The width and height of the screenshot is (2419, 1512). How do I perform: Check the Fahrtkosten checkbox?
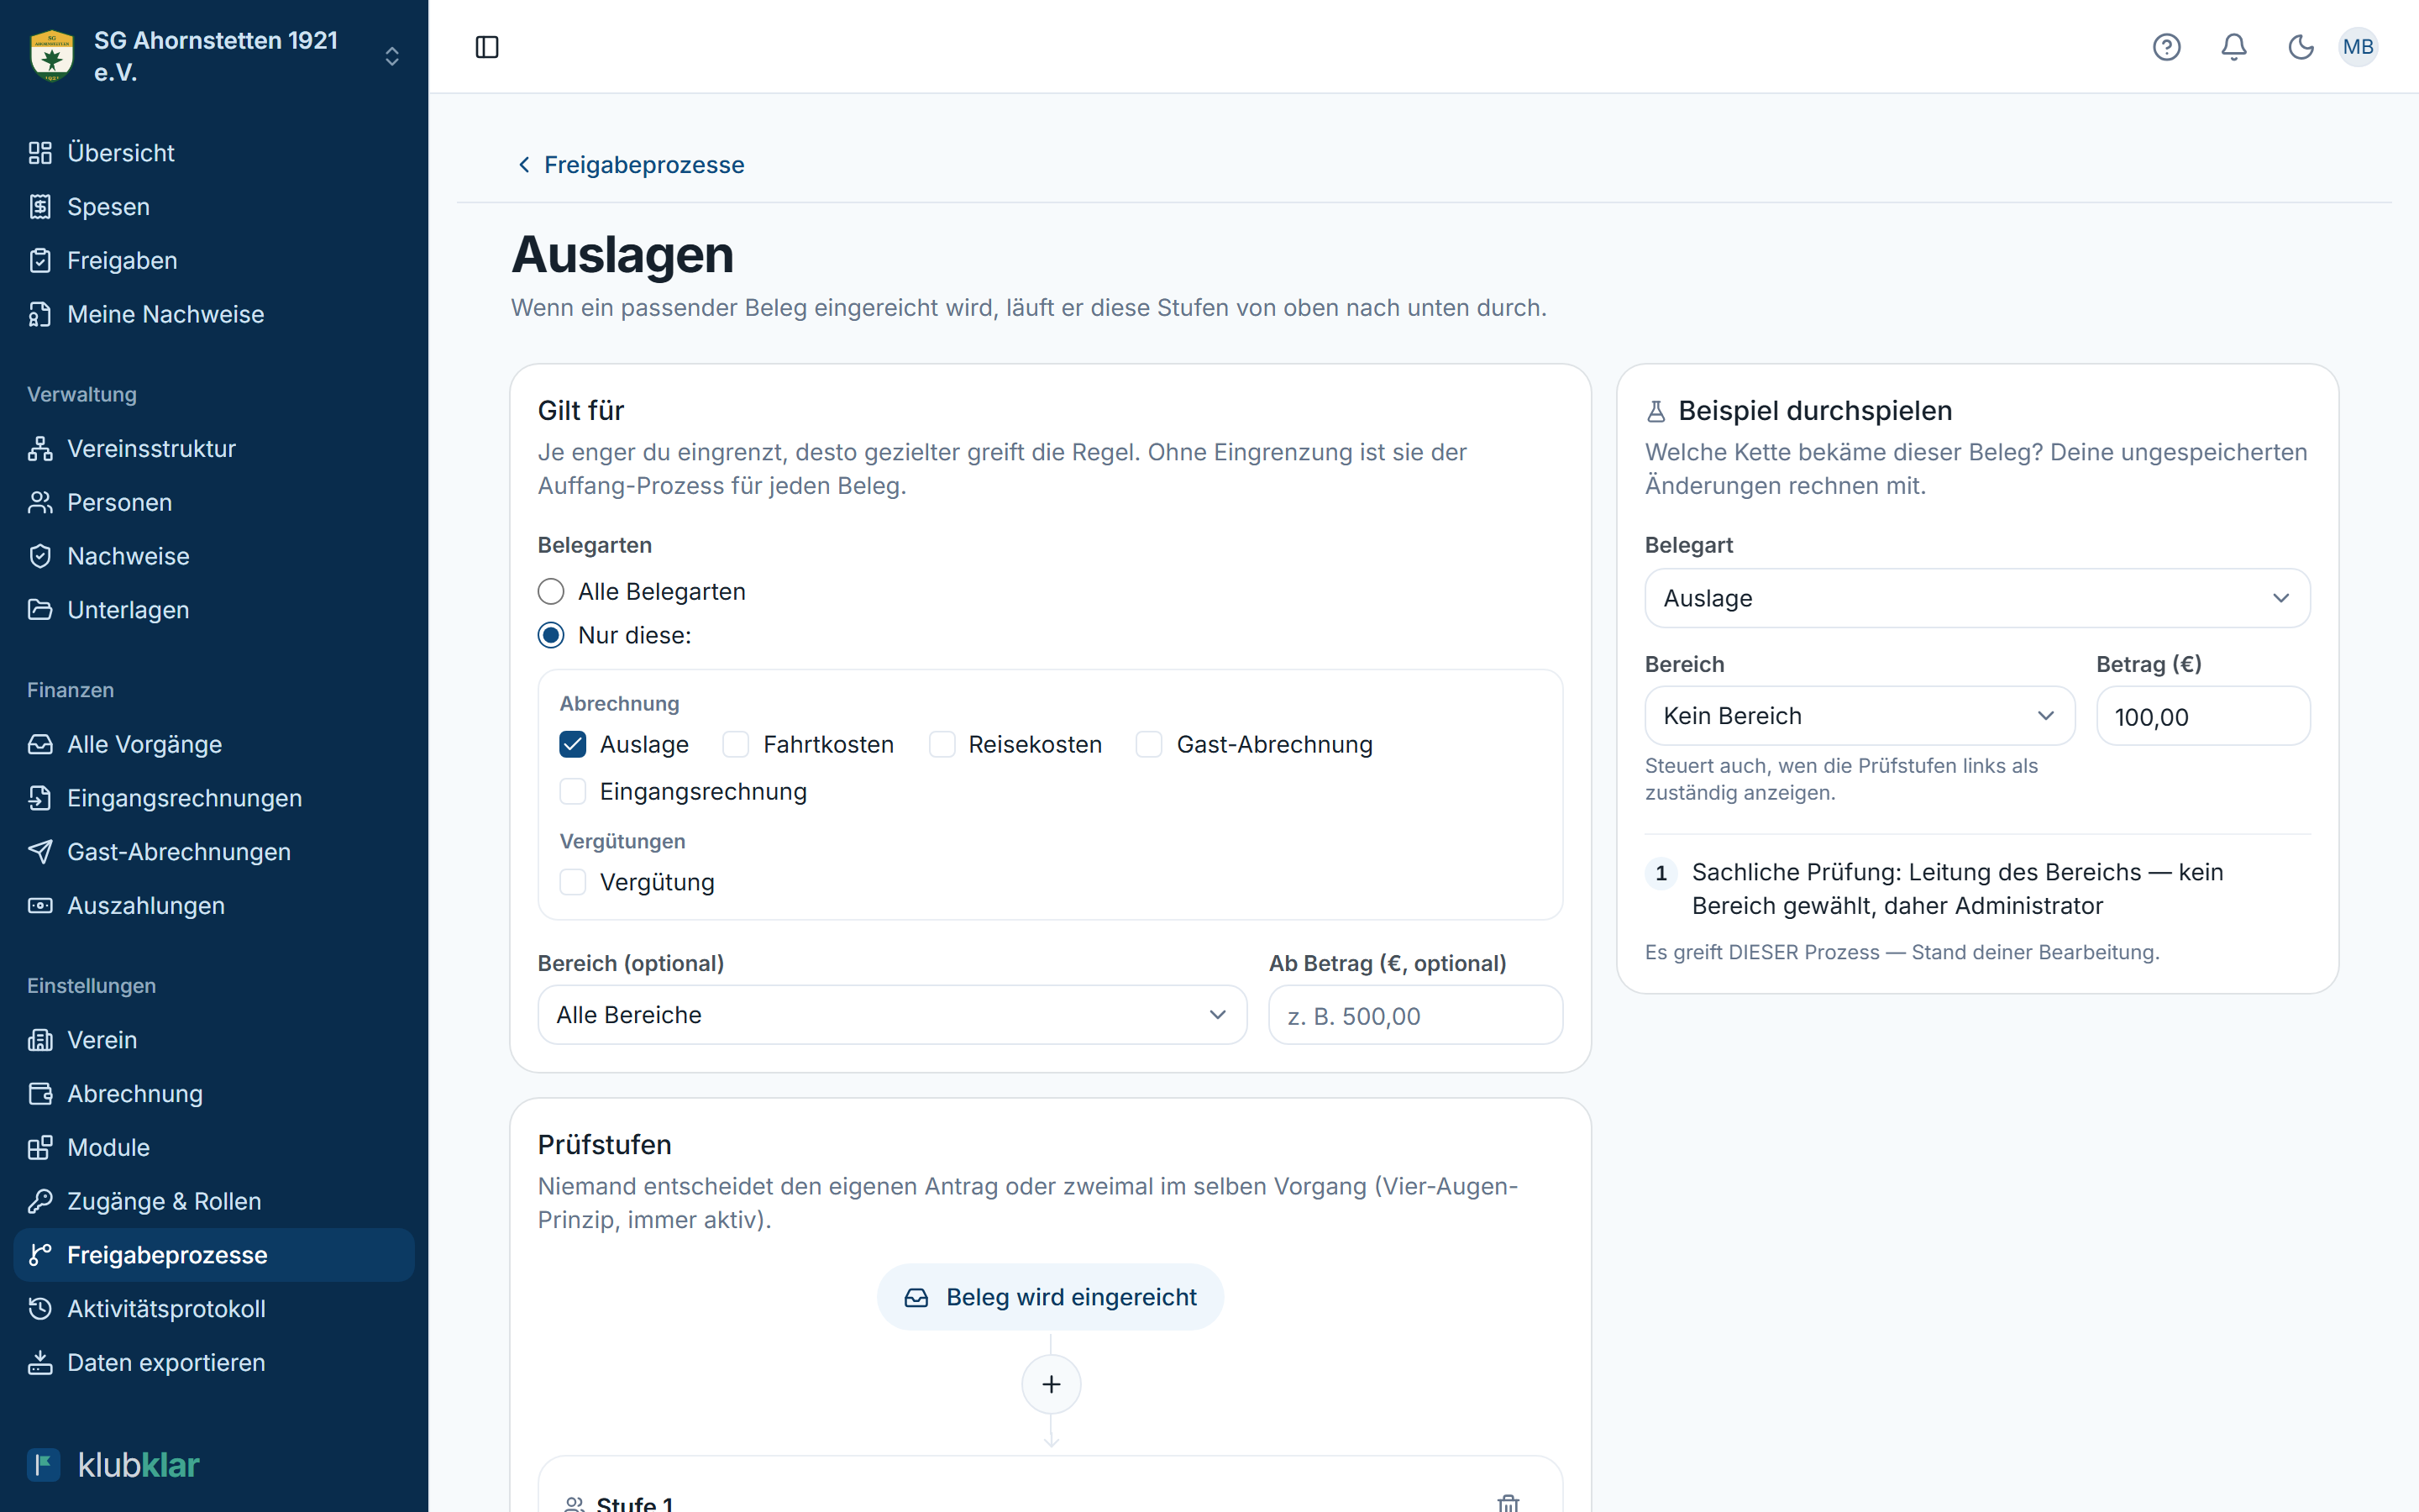[737, 745]
